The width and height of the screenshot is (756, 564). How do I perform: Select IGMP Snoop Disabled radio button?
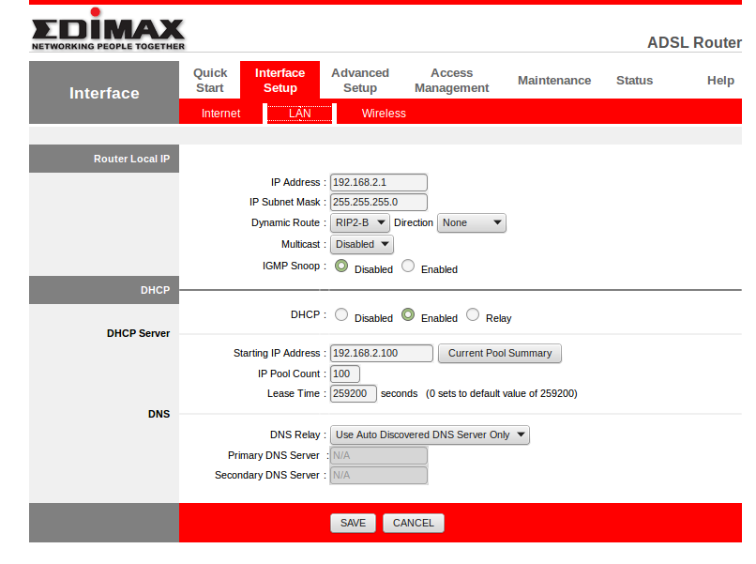(x=341, y=267)
